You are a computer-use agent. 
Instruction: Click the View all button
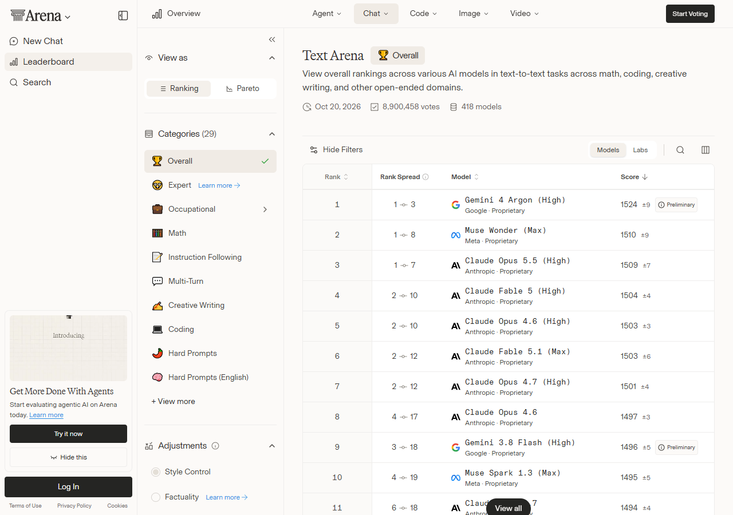(x=509, y=508)
